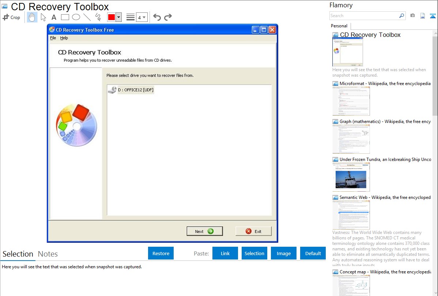The image size is (438, 296).
Task: Open the Microformat Wikipedia snapshot thumbnail
Action: pyautogui.click(x=351, y=101)
